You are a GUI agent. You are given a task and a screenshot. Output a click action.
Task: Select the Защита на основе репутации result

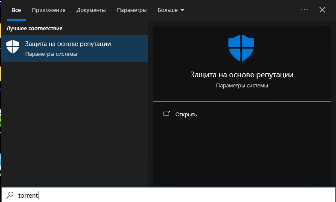click(x=68, y=44)
